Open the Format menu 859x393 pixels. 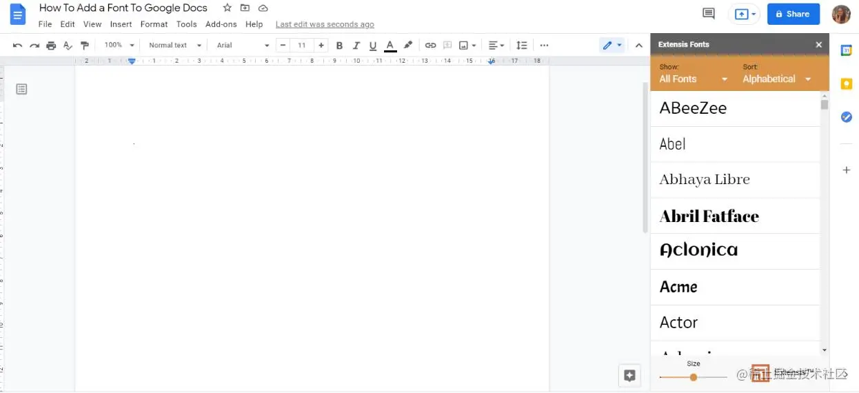click(154, 24)
